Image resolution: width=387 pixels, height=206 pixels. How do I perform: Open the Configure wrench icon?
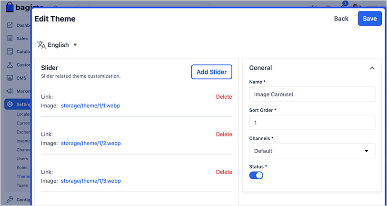pos(10,200)
